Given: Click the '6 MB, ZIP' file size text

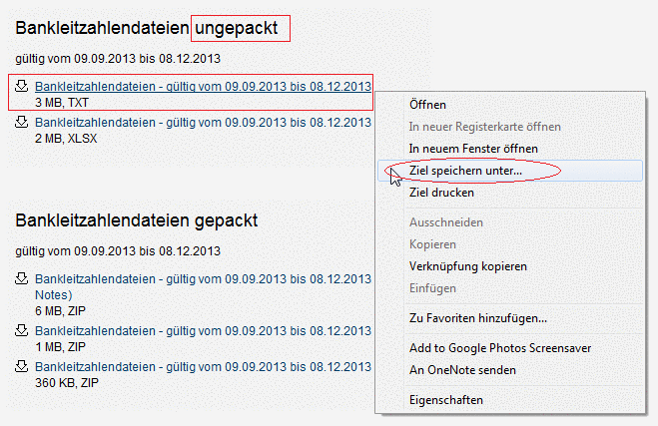Looking at the screenshot, I should (61, 311).
